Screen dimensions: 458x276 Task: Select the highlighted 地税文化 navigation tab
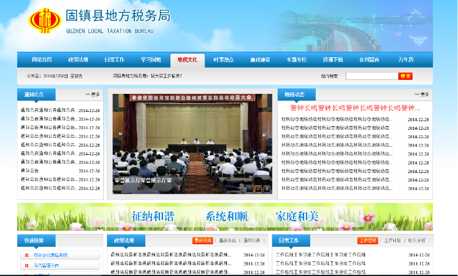[187, 60]
